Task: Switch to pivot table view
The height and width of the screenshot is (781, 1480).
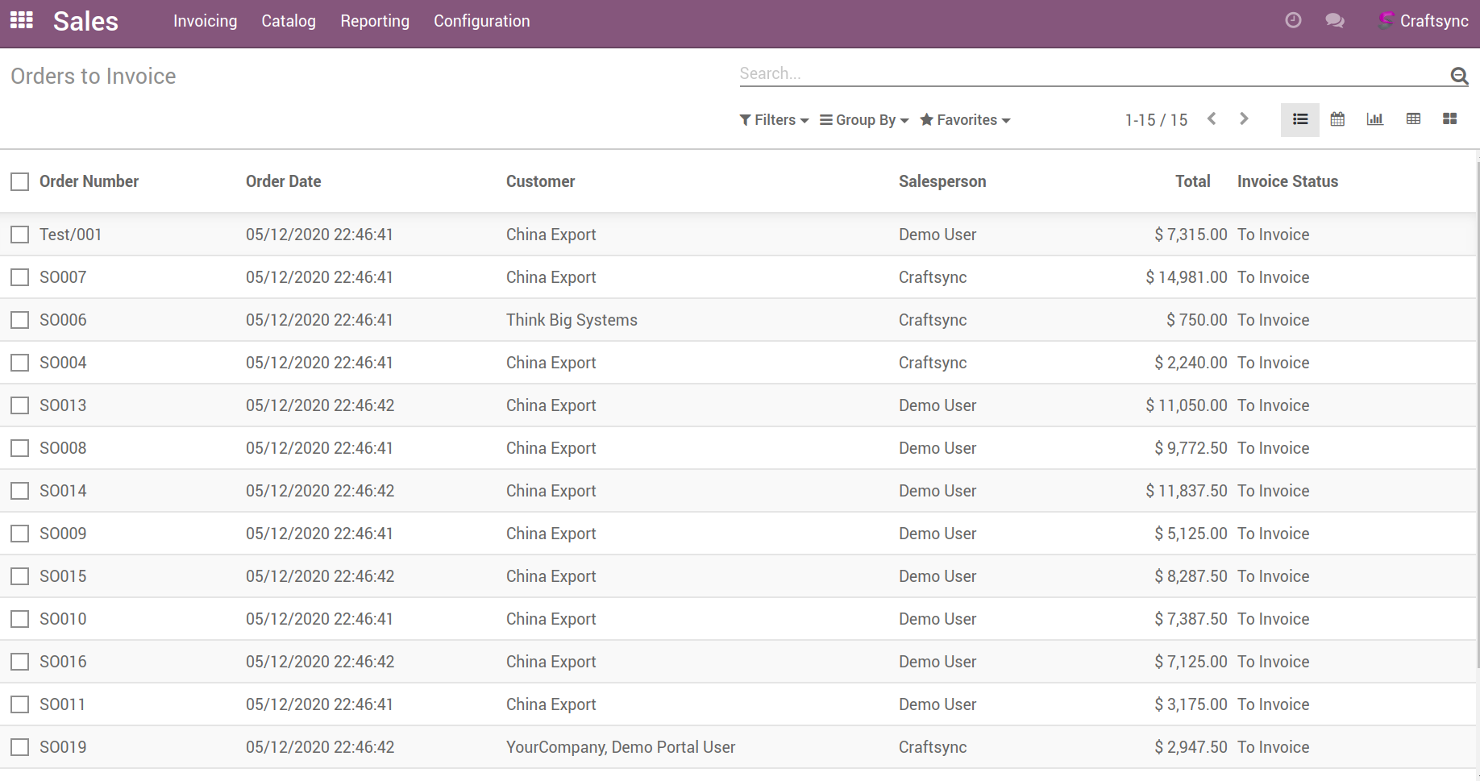Action: click(x=1413, y=119)
